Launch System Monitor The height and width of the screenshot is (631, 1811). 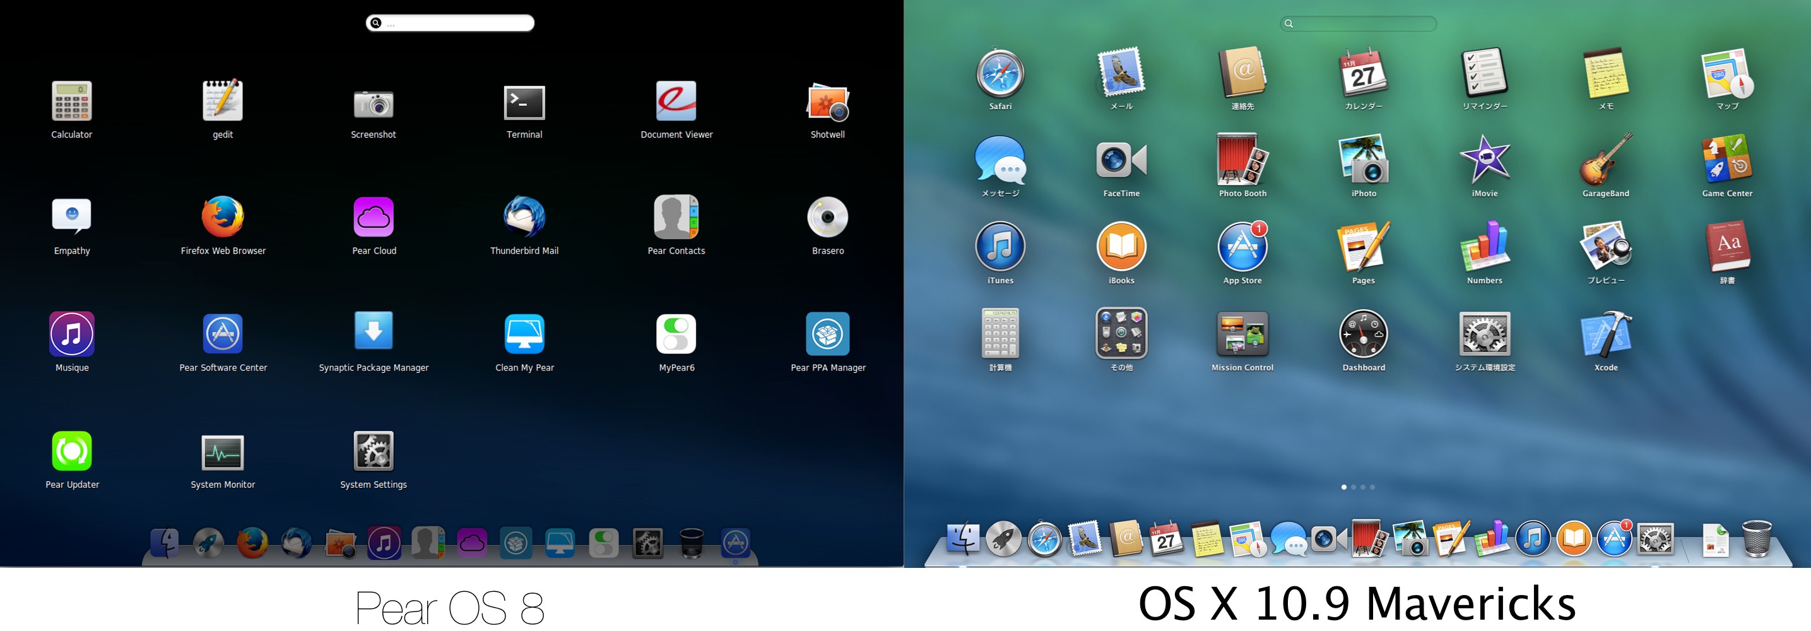tap(223, 452)
